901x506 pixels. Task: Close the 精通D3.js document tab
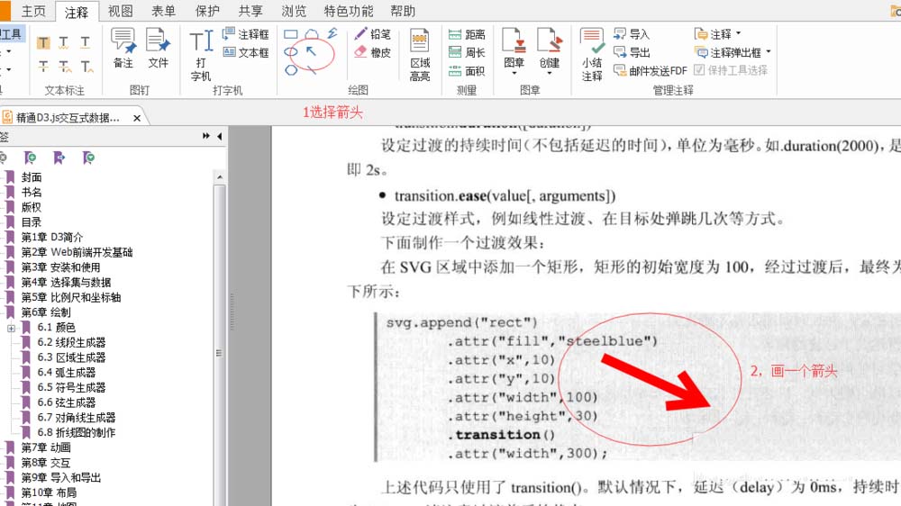137,118
